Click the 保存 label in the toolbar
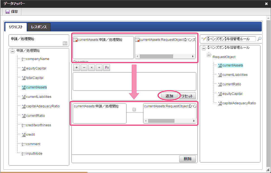Viewport: 271px width, 173px height. [14, 12]
